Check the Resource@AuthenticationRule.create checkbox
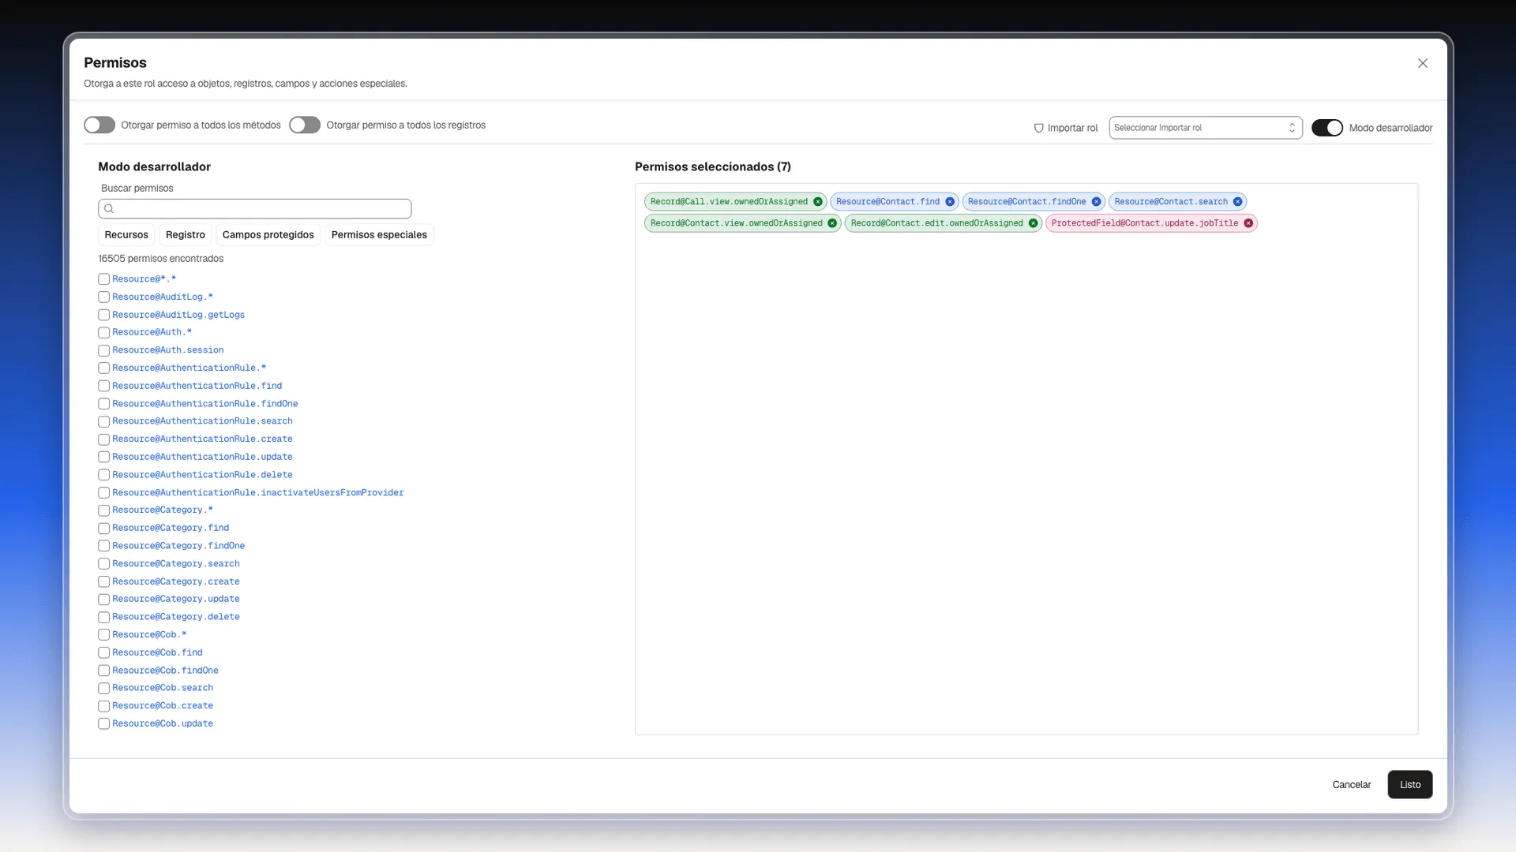The width and height of the screenshot is (1516, 852). click(103, 439)
